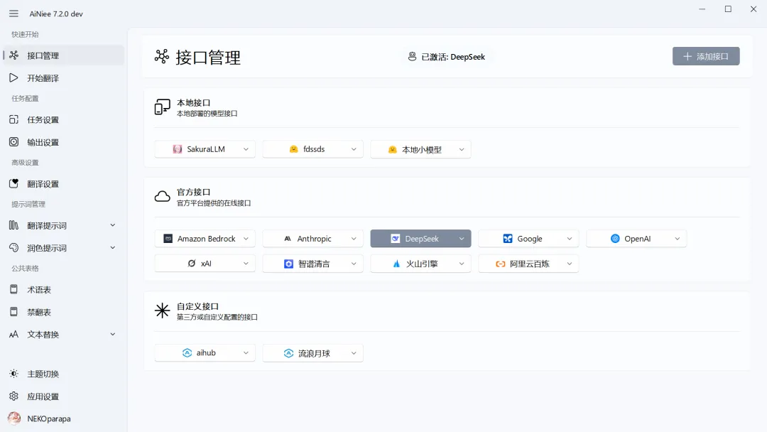Click the DeepSeek whale logo icon

coord(396,239)
